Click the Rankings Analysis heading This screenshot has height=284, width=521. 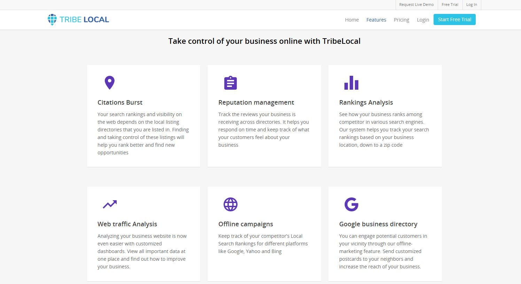366,103
